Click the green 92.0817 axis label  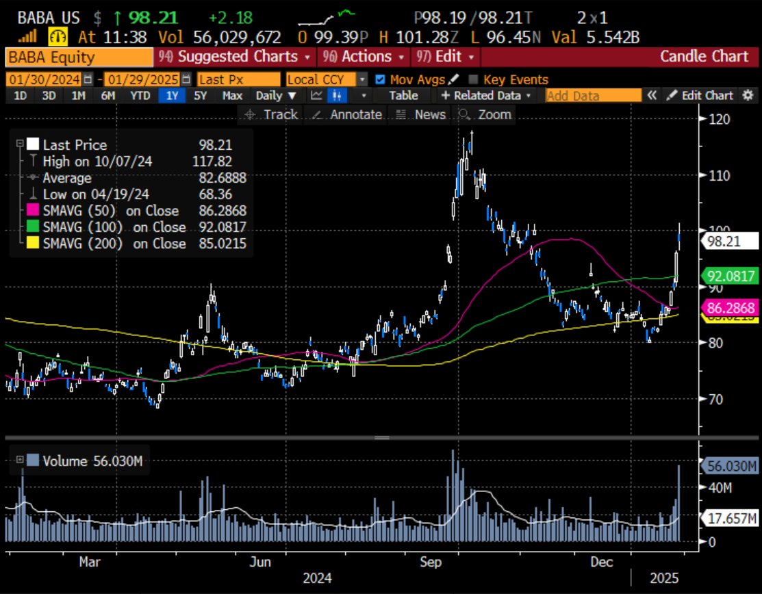[728, 276]
